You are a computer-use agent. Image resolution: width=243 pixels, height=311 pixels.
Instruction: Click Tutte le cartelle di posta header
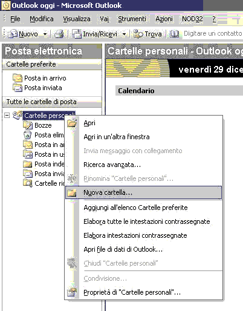tap(52, 102)
